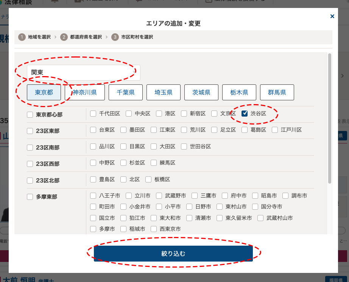Check the 日野市 checkbox
The height and width of the screenshot is (282, 349).
click(x=189, y=207)
